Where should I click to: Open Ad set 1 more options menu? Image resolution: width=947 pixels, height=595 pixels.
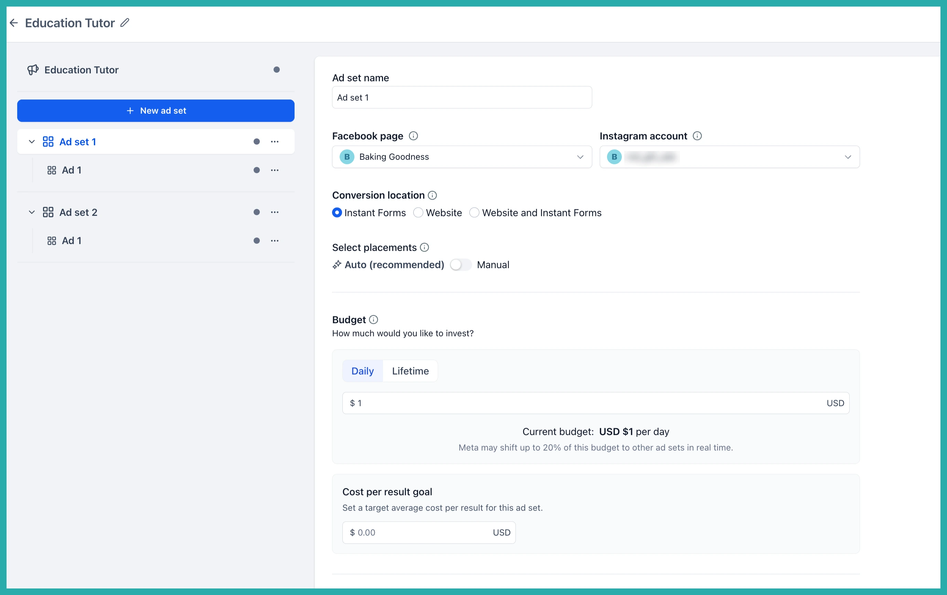point(275,141)
